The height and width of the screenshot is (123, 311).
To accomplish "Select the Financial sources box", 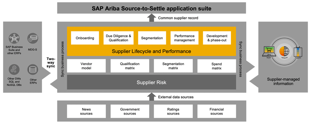I will (x=216, y=111).
